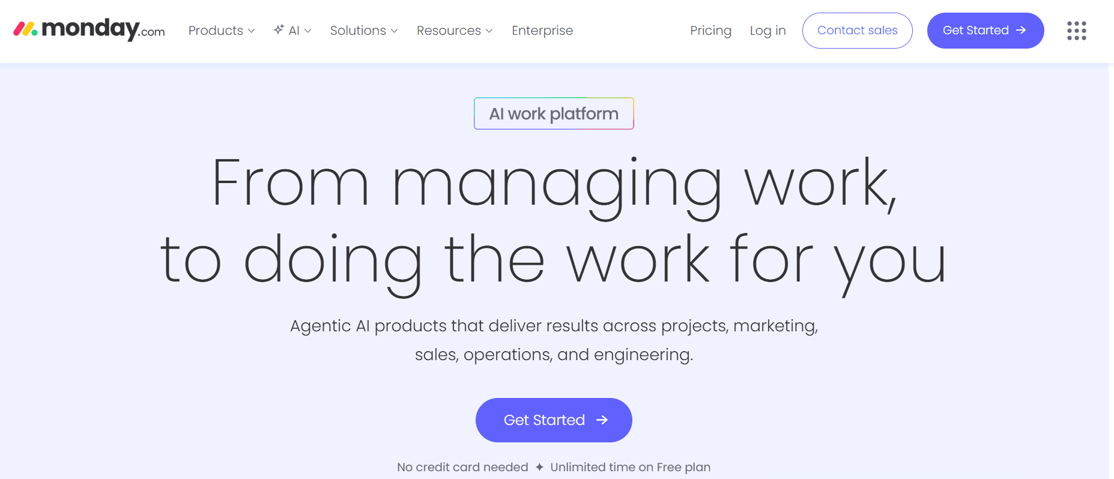Click the Contact sales button
The height and width of the screenshot is (479, 1114).
coord(857,31)
